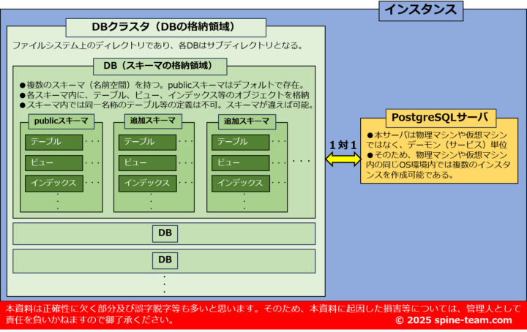Click the bullet starting 各スキーマ内に、テーブル
This screenshot has height=332, width=527.
coord(165,95)
